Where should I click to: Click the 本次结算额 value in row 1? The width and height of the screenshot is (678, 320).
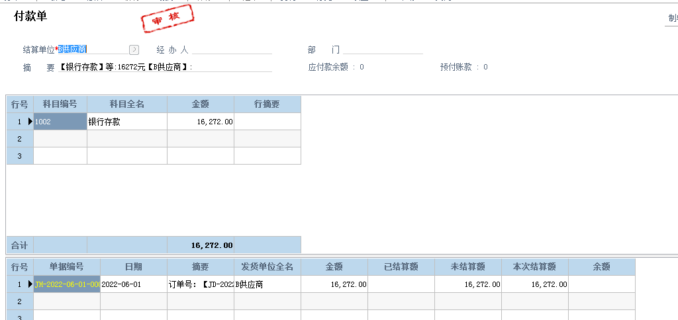[535, 284]
